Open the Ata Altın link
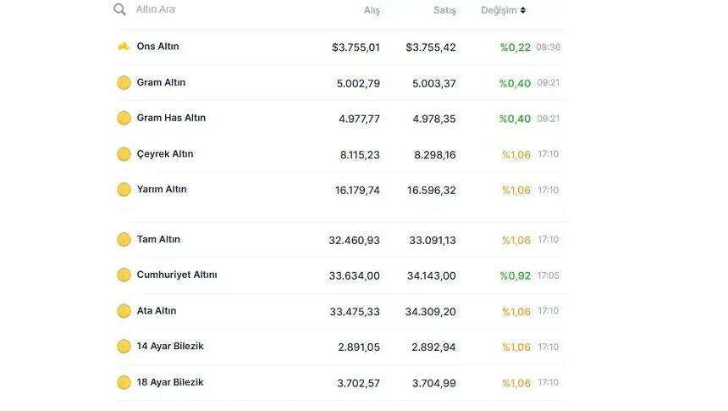 point(157,311)
